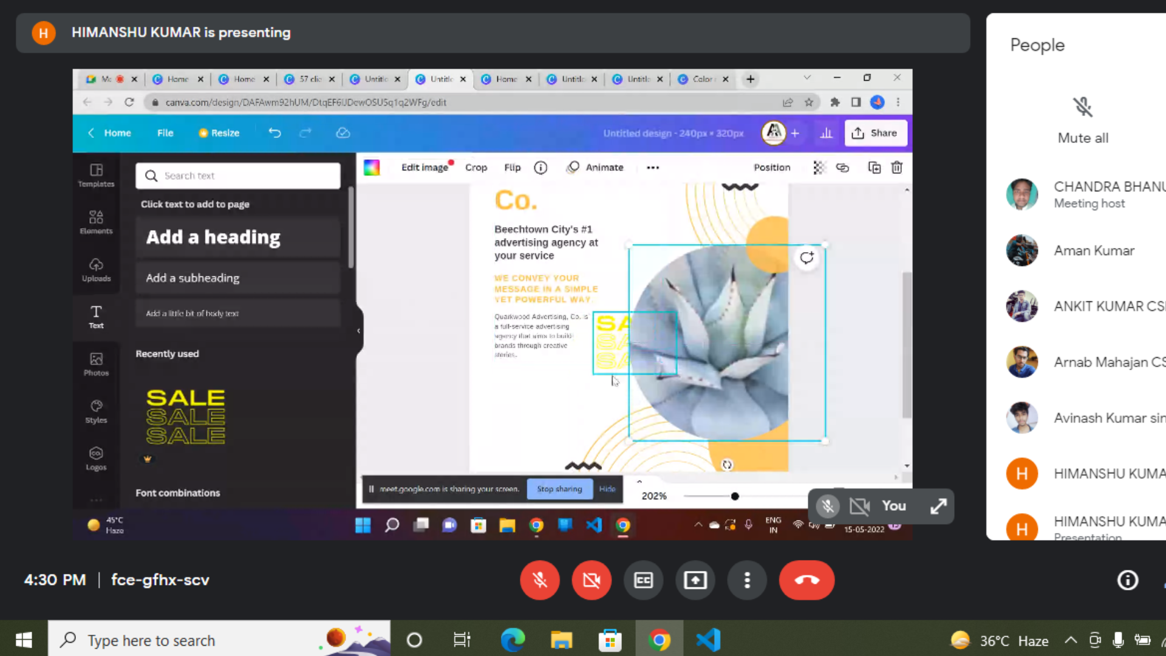Click Canva Share button
The height and width of the screenshot is (656, 1166).
[875, 133]
